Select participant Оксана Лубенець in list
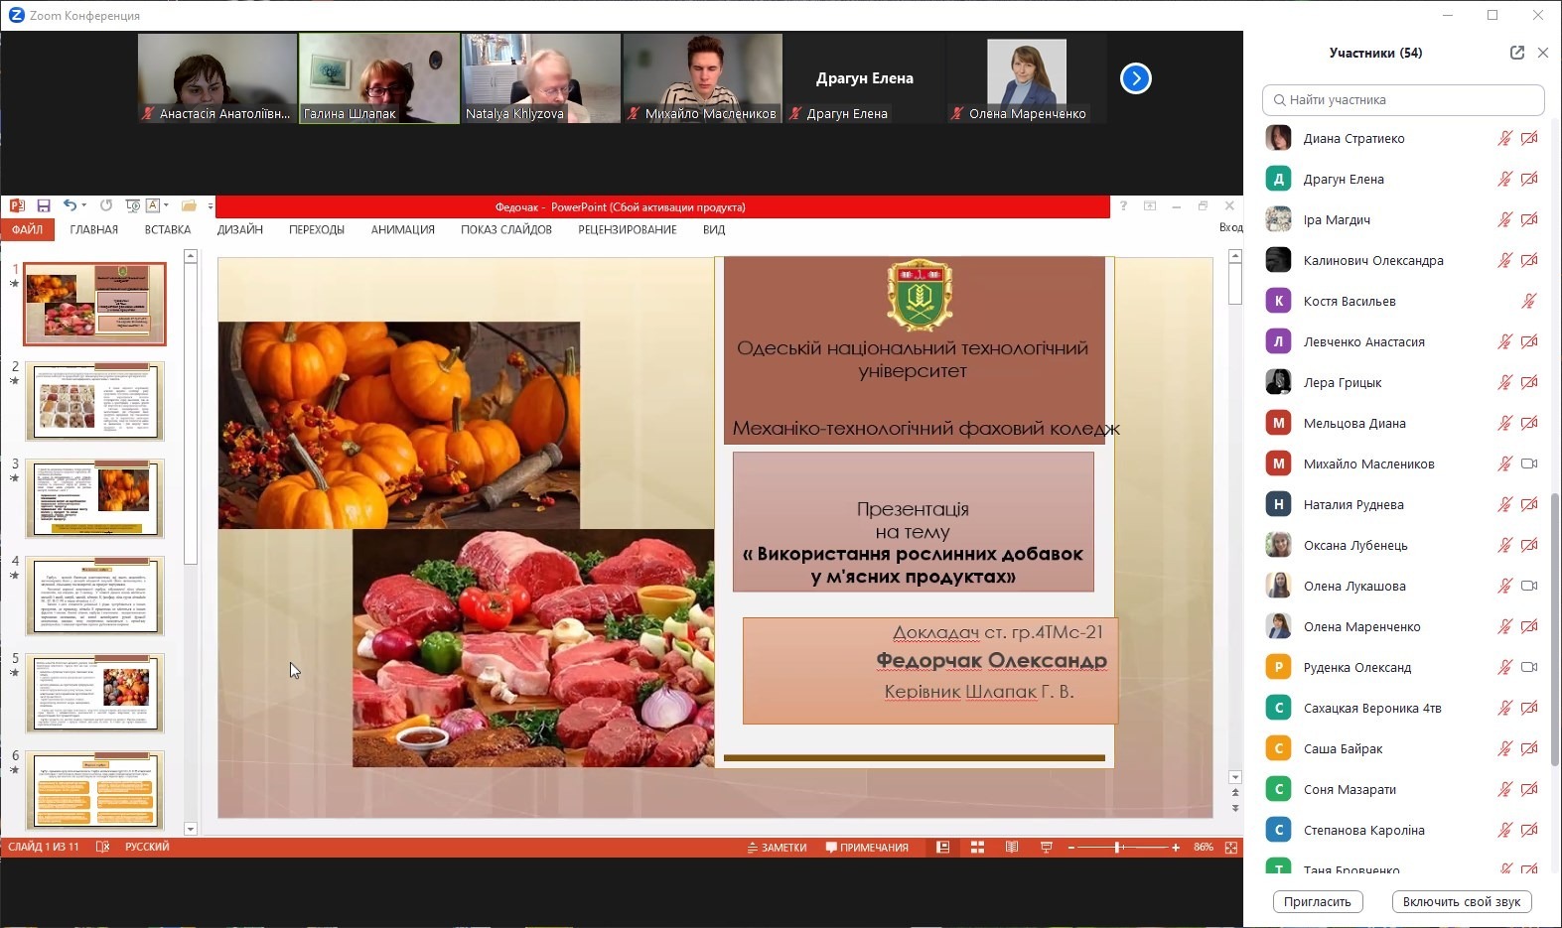The image size is (1562, 928). [x=1402, y=545]
